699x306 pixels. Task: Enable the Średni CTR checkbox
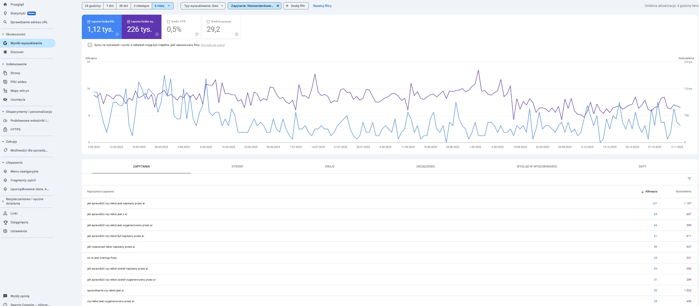tap(168, 22)
